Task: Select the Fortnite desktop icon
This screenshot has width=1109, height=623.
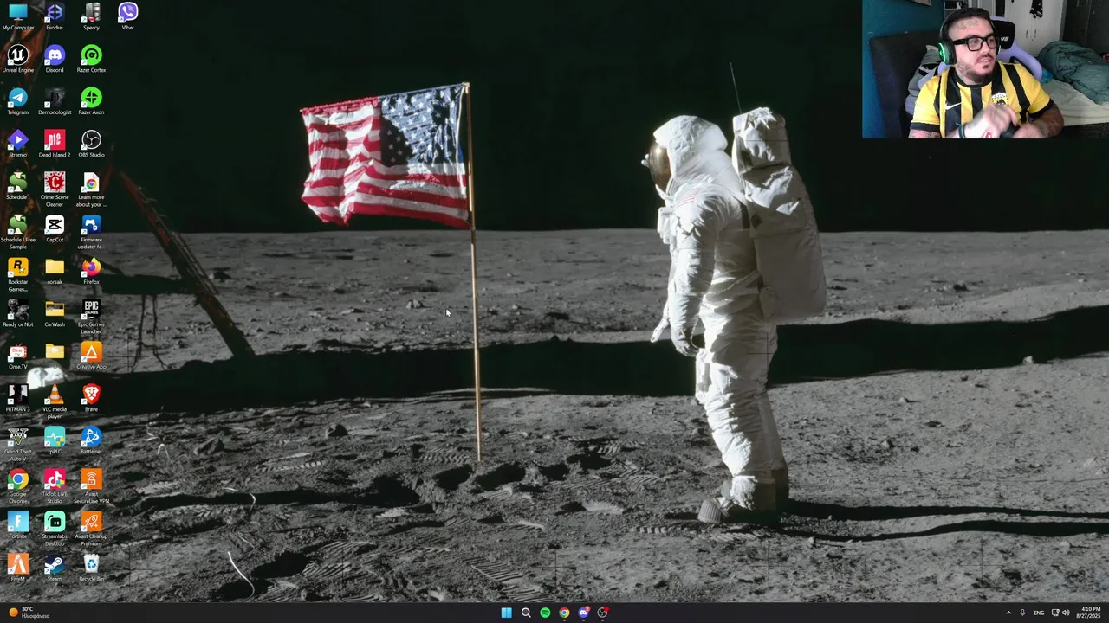Action: 17,525
